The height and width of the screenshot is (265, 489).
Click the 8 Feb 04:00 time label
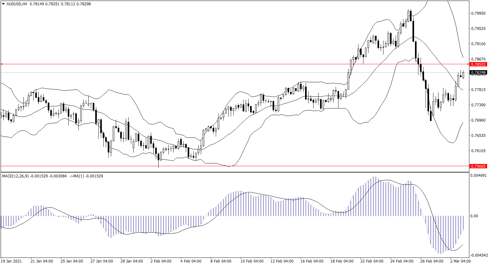click(221, 261)
